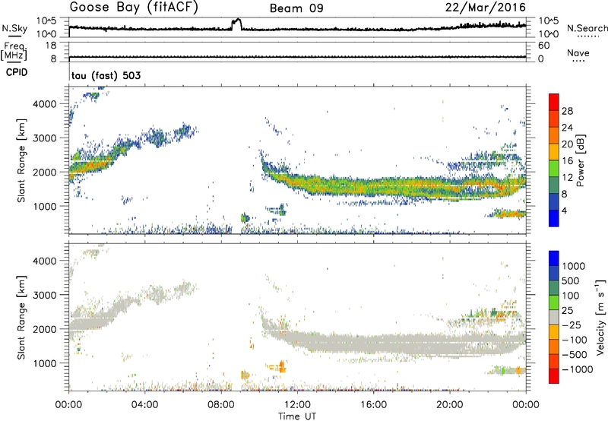Click the "04:00" time axis label
The width and height of the screenshot is (608, 421).
point(144,405)
